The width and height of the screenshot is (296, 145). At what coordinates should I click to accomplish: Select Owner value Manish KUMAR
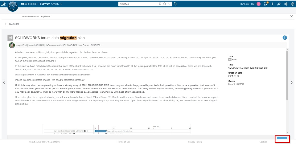[236, 84]
